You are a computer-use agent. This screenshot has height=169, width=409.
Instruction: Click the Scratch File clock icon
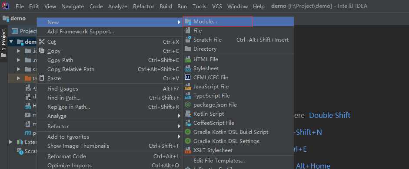click(x=188, y=39)
